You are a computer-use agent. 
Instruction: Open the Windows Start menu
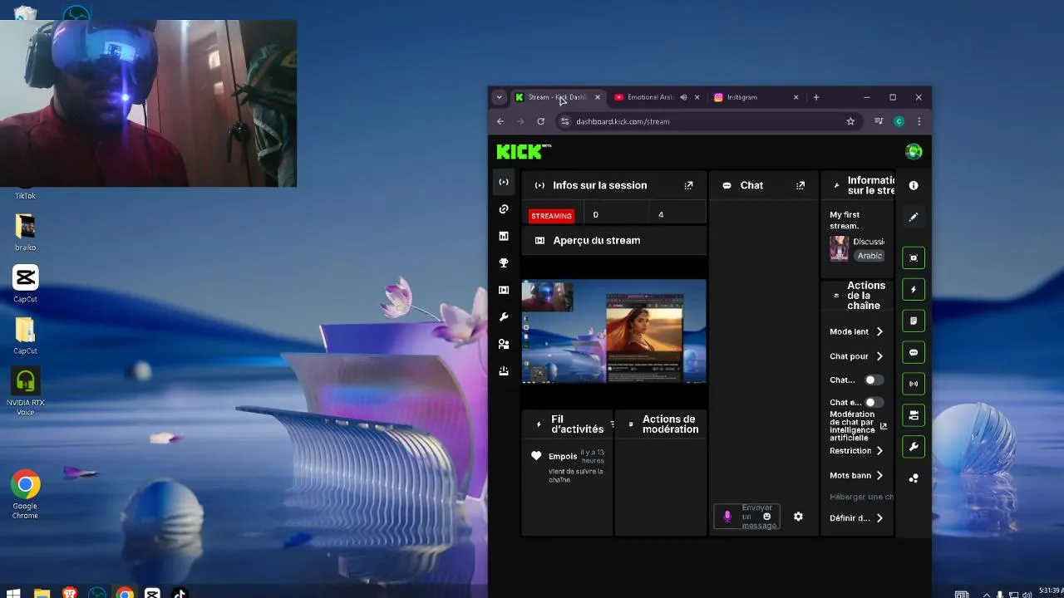coord(14,593)
